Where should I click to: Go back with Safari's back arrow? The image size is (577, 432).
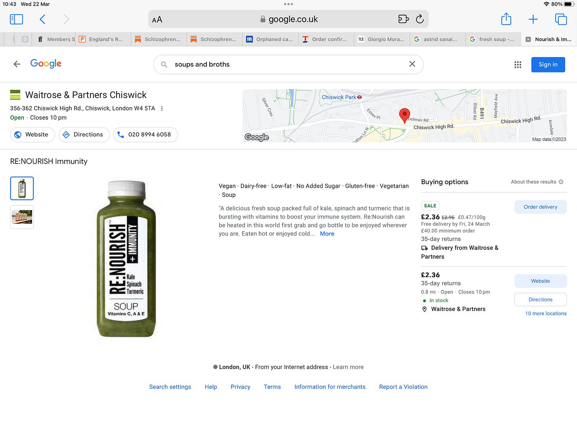(42, 19)
